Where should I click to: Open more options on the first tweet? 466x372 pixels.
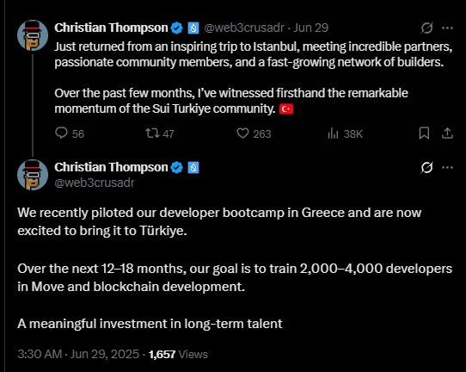(447, 28)
